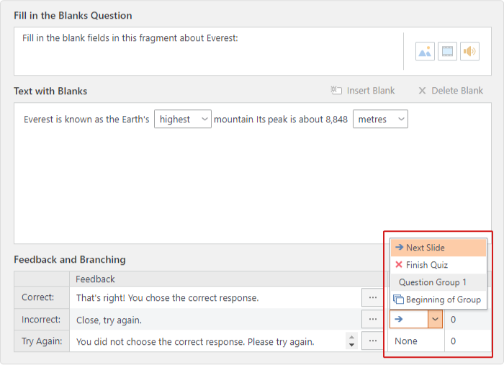Open ellipsis button for Try Again feedback
504x365 pixels.
373,341
